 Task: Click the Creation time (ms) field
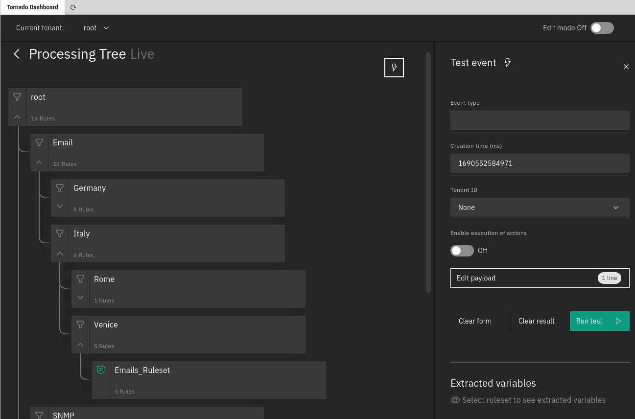[540, 163]
